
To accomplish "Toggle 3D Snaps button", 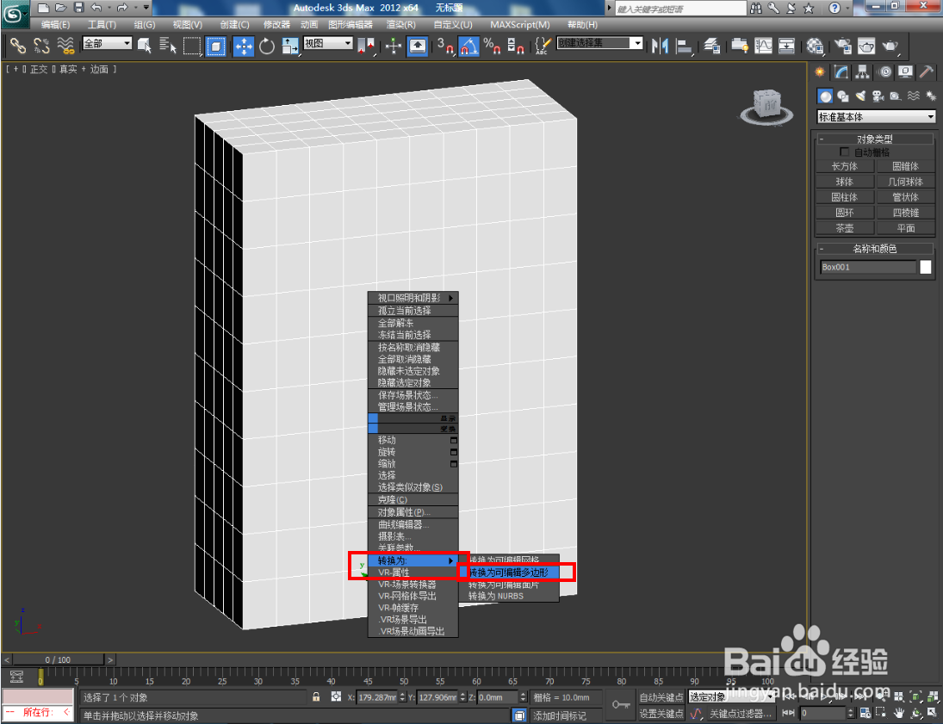I will click(445, 46).
